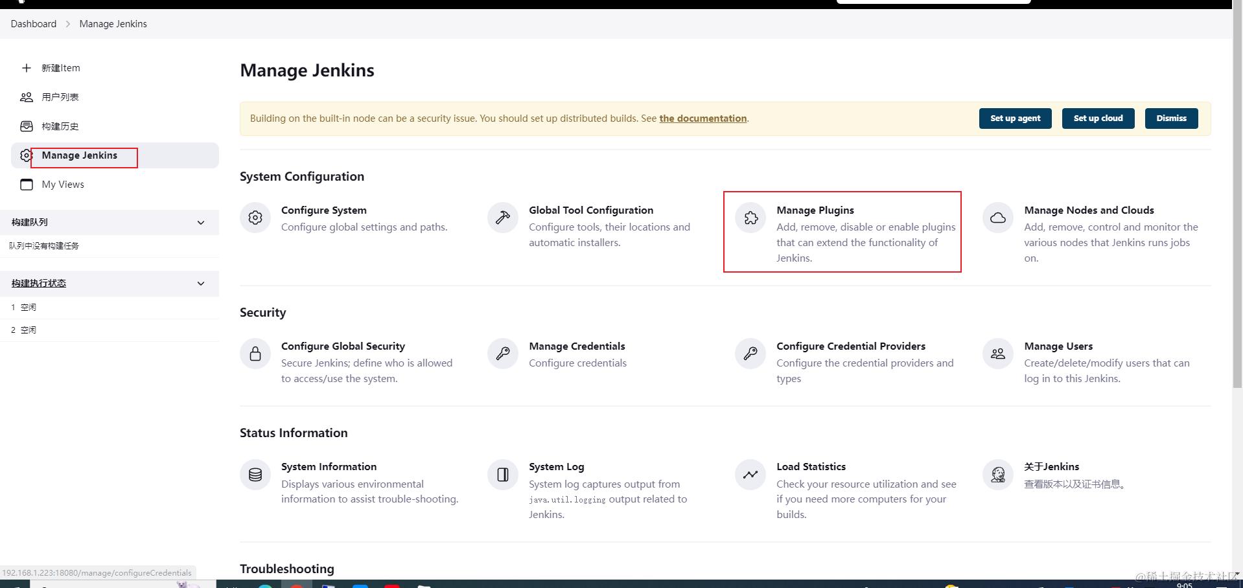Click the Configure Global Security lock icon
1243x588 pixels.
255,354
